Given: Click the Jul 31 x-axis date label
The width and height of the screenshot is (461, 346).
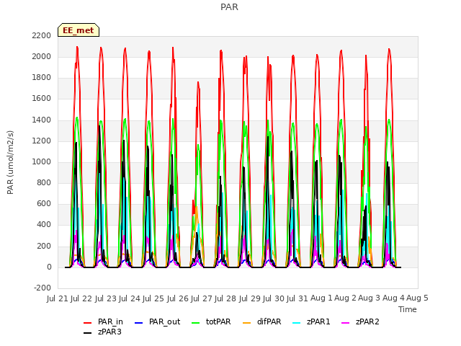Looking at the screenshot, I should coord(297,298).
